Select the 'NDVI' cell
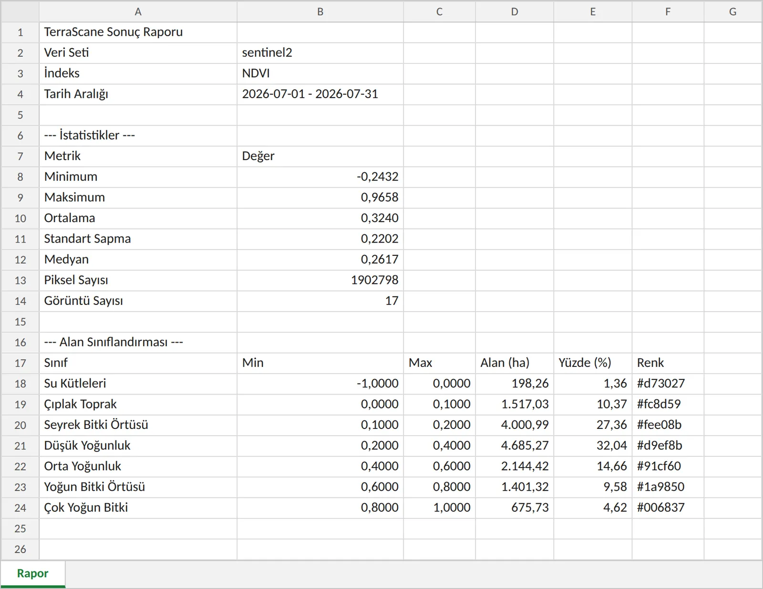This screenshot has height=589, width=763. point(320,74)
